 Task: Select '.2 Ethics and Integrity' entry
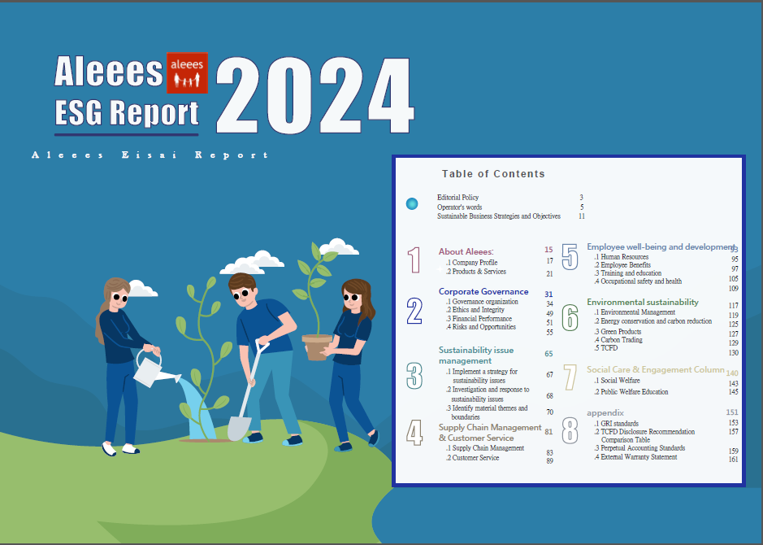[x=475, y=310]
